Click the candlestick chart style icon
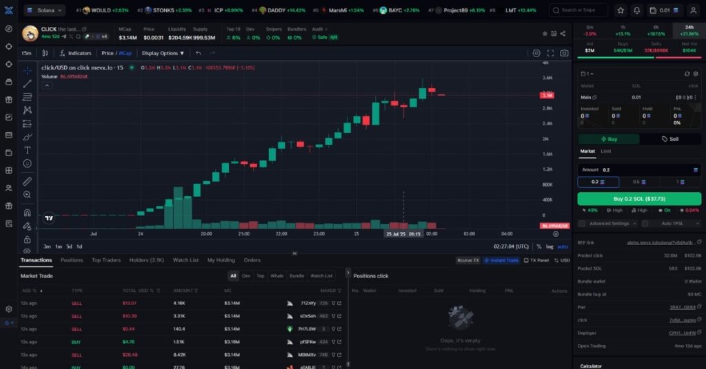 45,53
